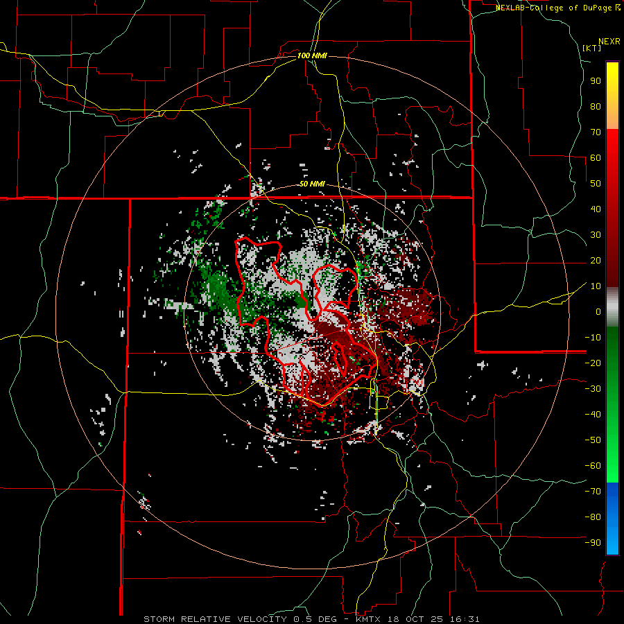Click the -20 scale label
Screen dimensions: 624x624
tap(593, 363)
